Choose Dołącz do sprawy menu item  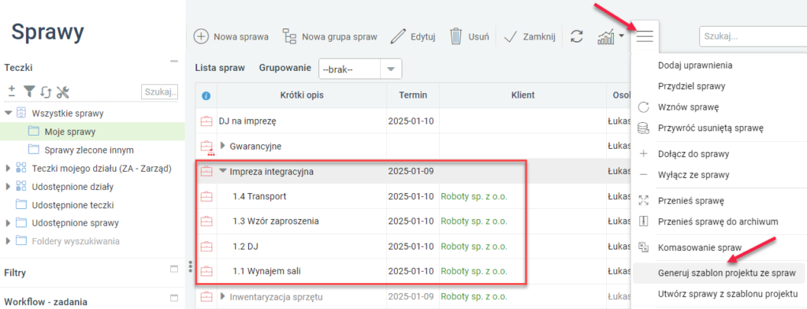[693, 154]
